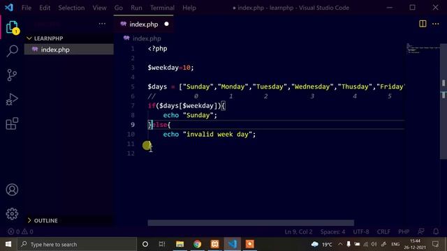This screenshot has height=251, width=447.
Task: Click UTF-8 encoding in status bar
Action: click(361, 231)
